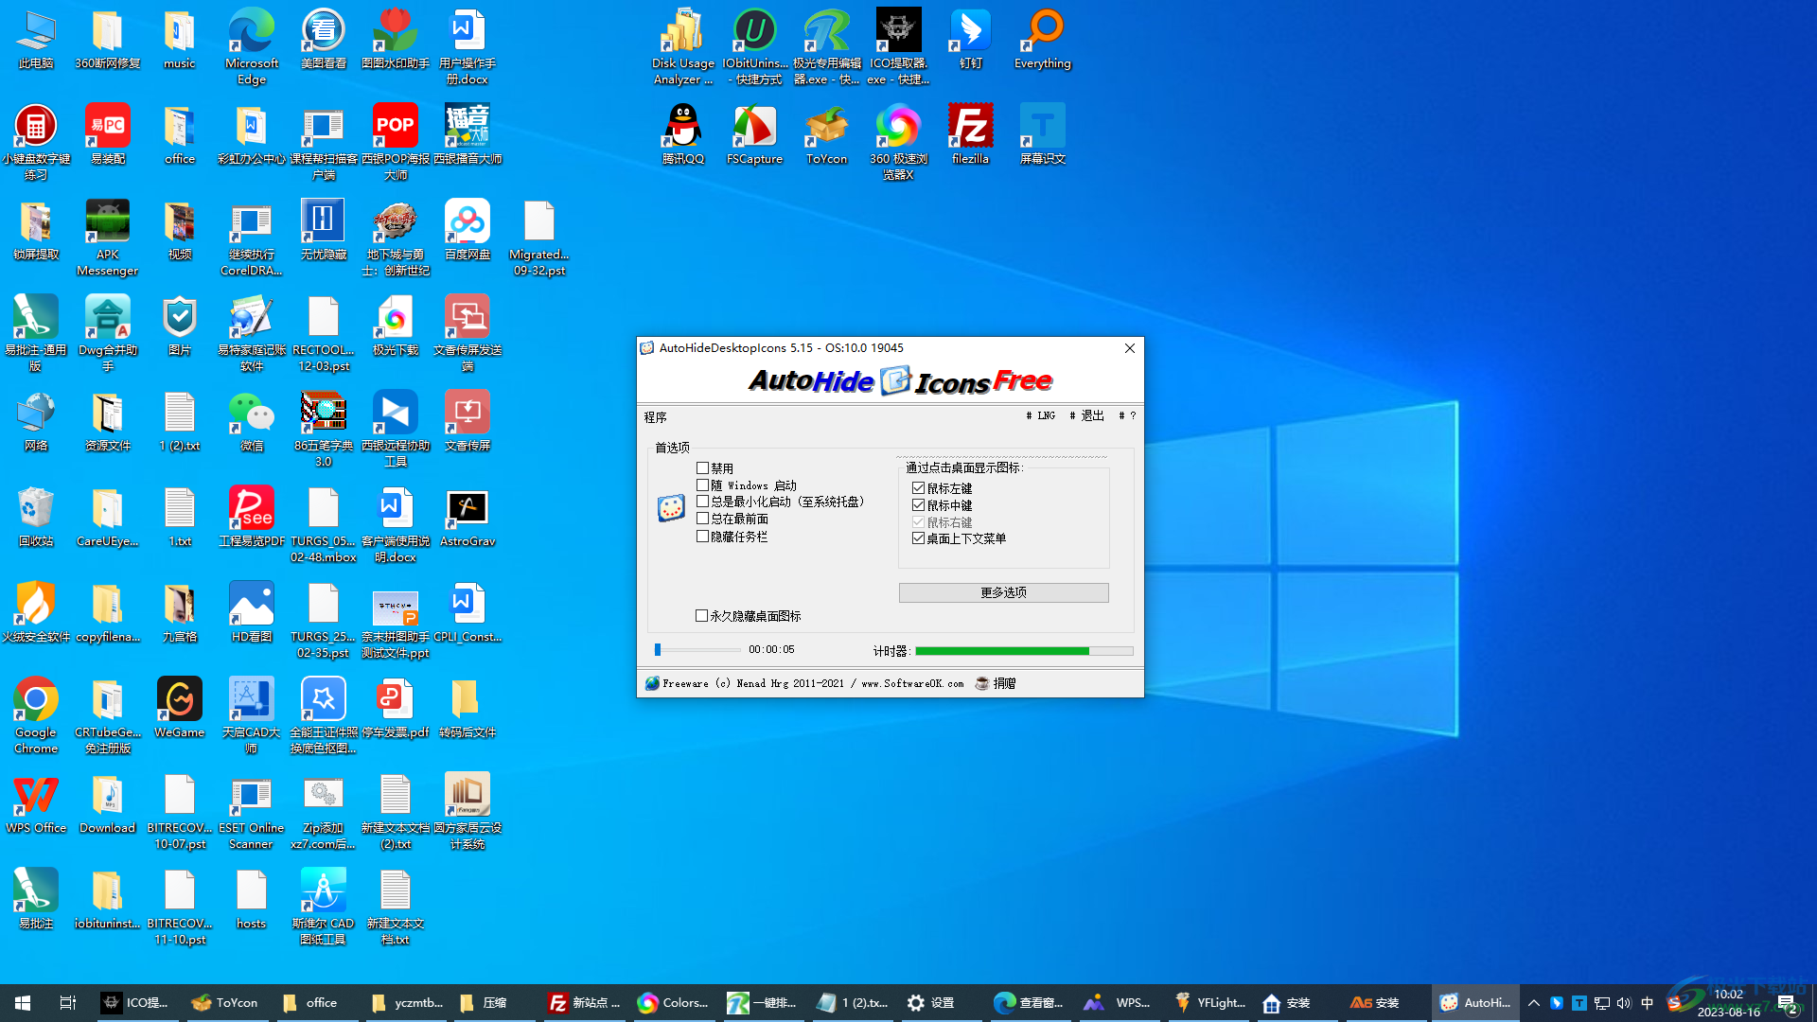This screenshot has width=1817, height=1022.
Task: Open Disk Usage Analyzer shortcut
Action: [682, 46]
